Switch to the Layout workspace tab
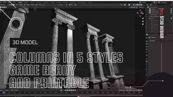 20,3
